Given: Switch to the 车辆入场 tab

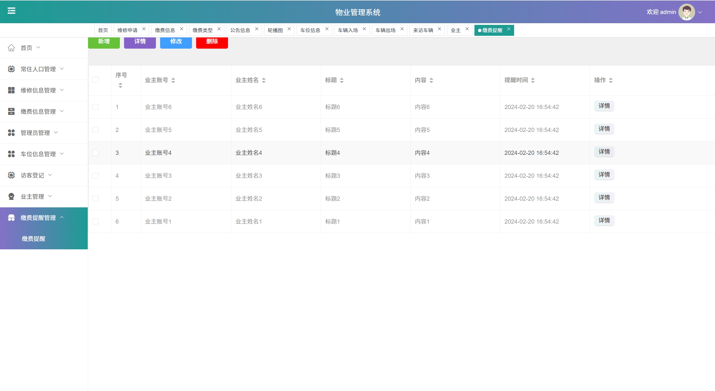Looking at the screenshot, I should tap(348, 30).
